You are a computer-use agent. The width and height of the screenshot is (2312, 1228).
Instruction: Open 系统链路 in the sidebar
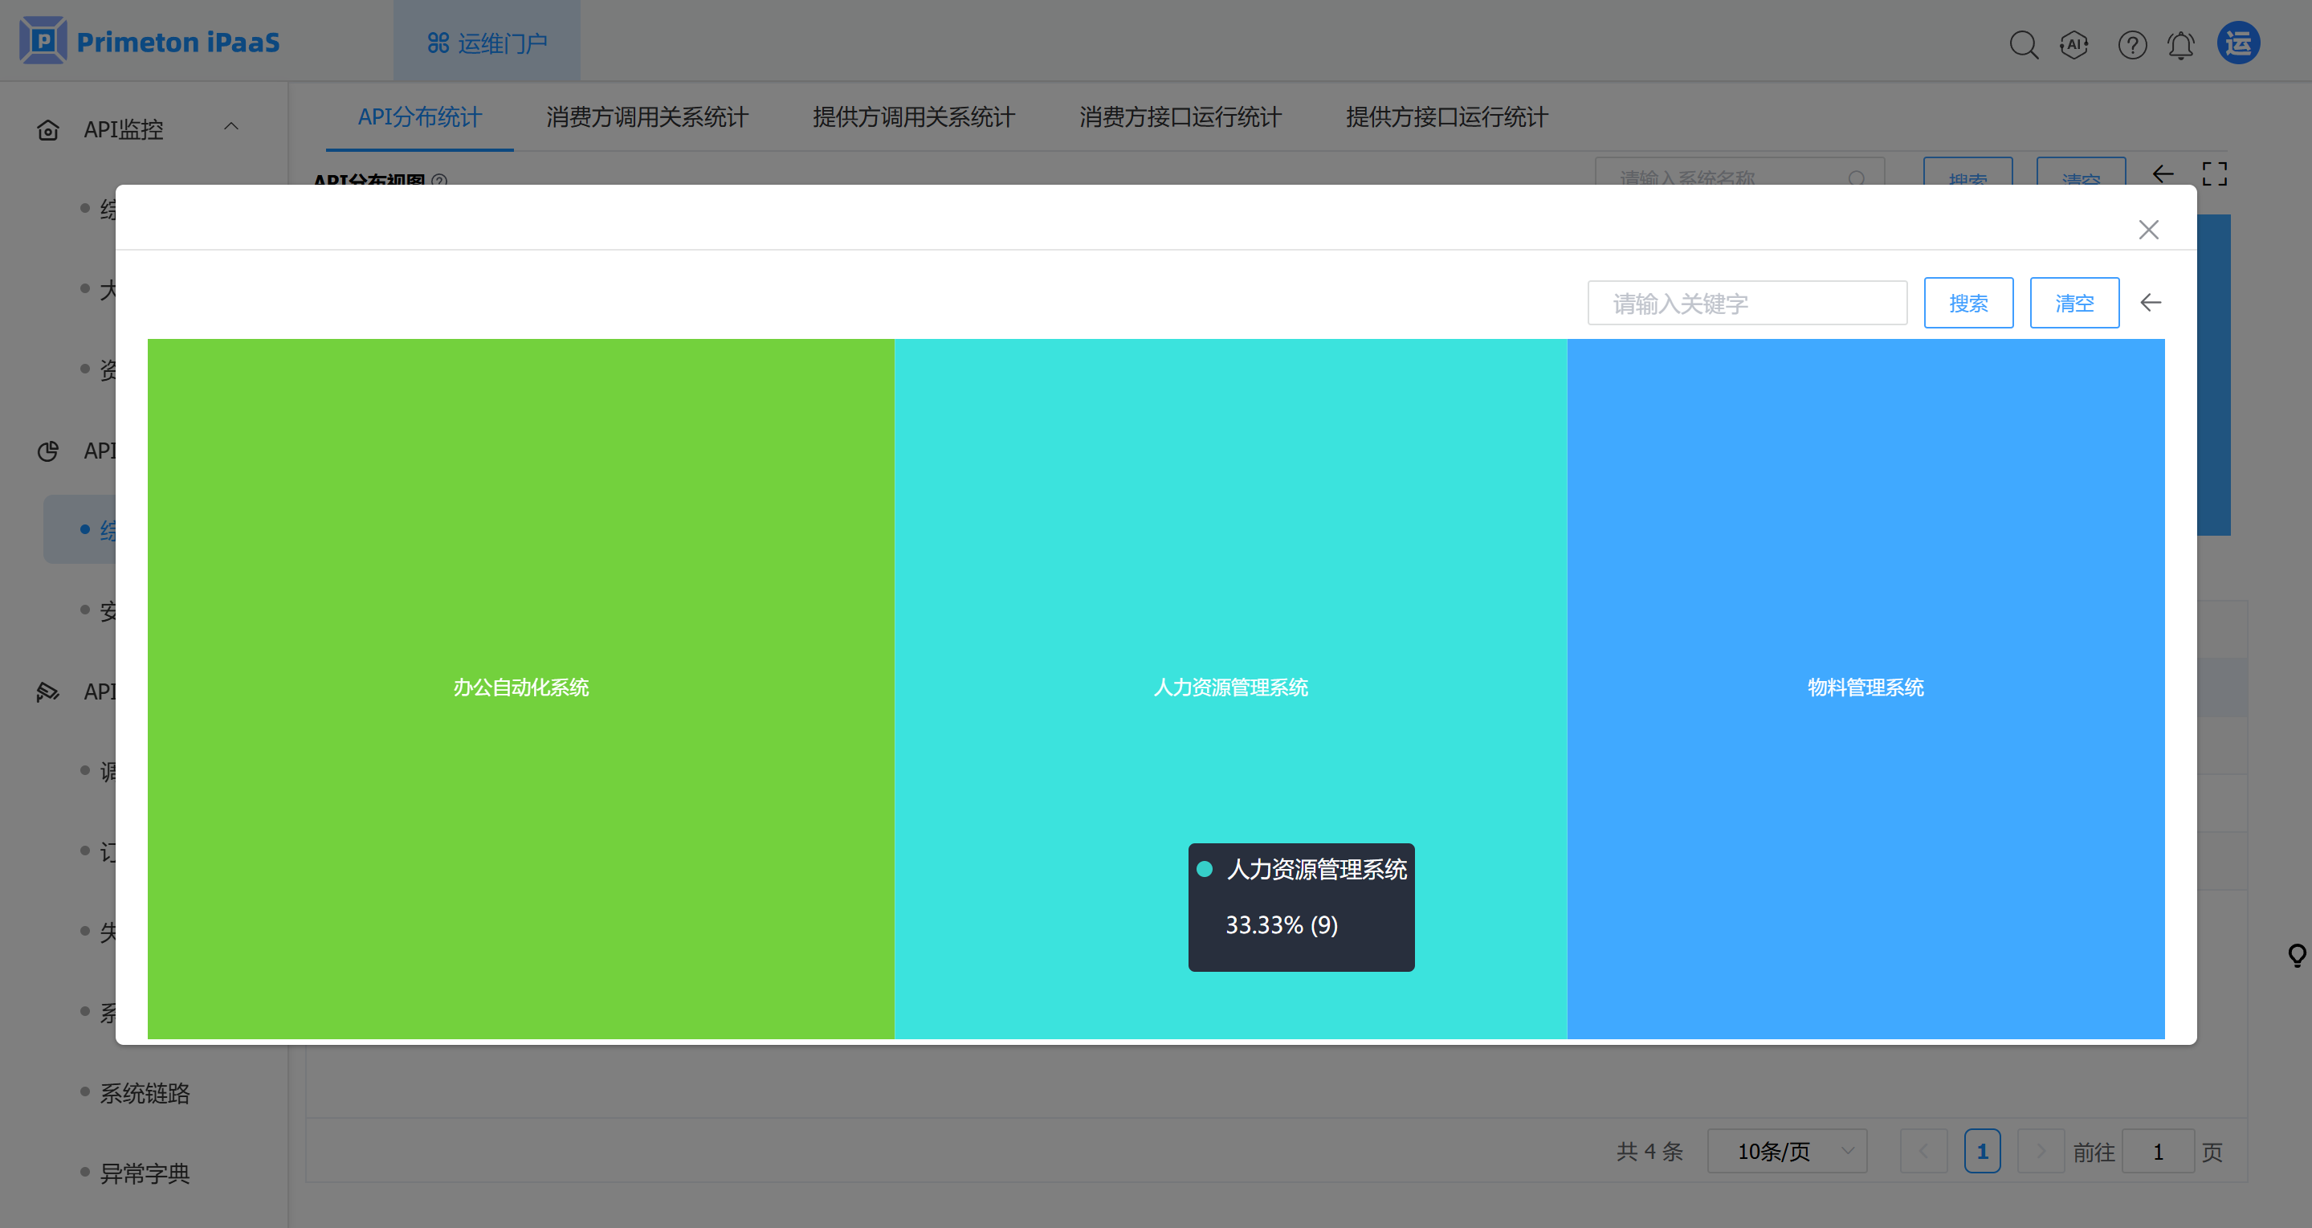tap(145, 1092)
